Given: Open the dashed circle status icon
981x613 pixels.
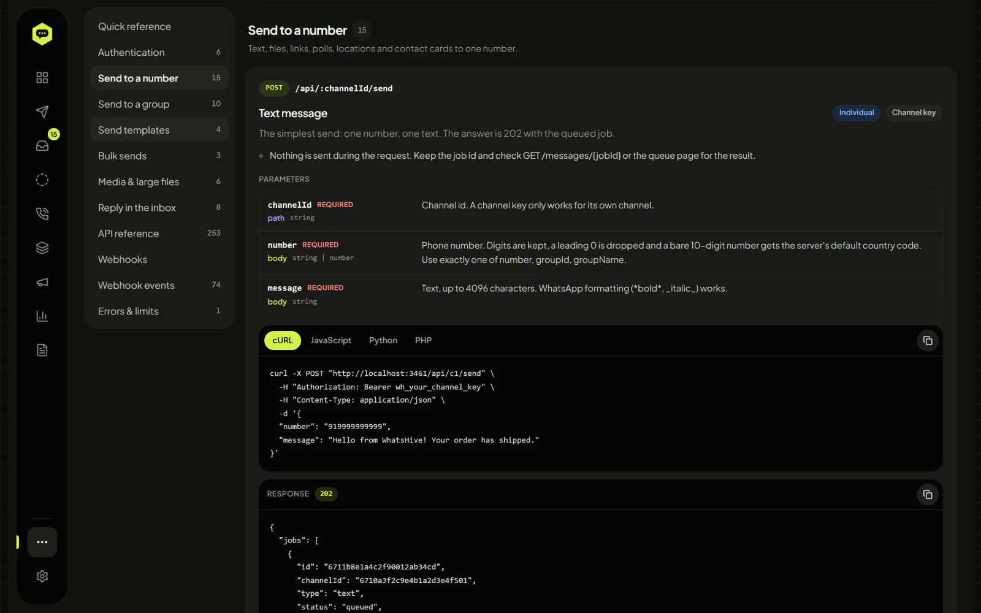Looking at the screenshot, I should tap(42, 180).
